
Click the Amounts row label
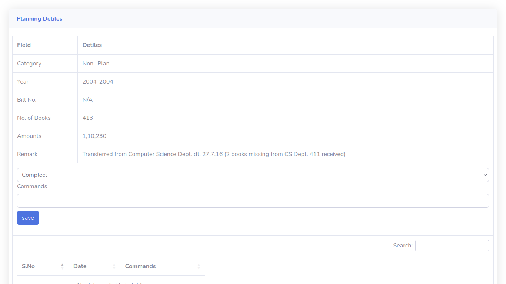pyautogui.click(x=29, y=136)
